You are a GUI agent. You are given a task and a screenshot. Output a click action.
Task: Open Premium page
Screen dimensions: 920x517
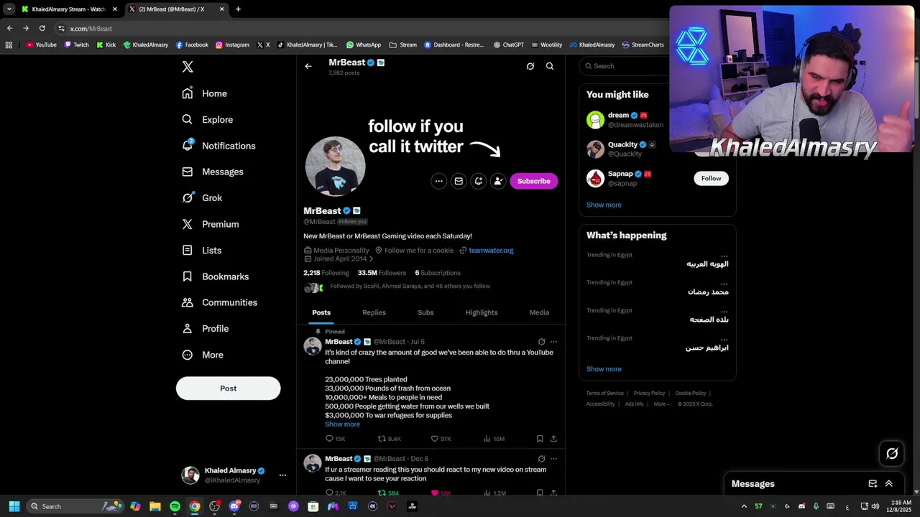click(x=211, y=224)
